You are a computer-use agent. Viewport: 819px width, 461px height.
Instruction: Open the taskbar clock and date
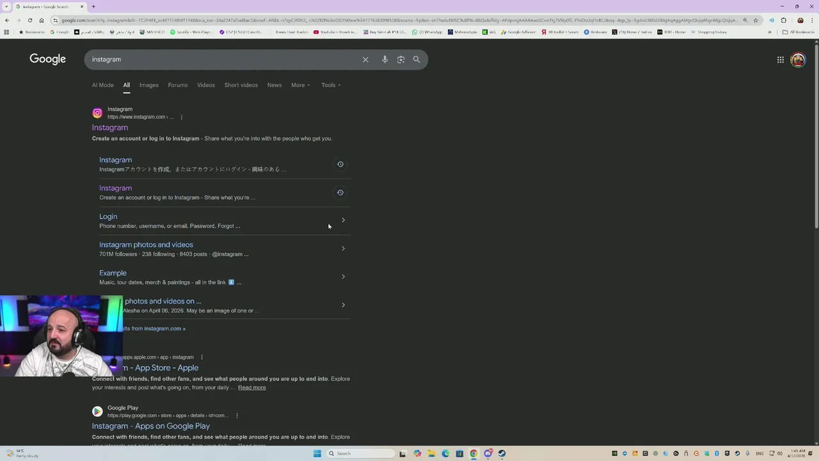798,453
